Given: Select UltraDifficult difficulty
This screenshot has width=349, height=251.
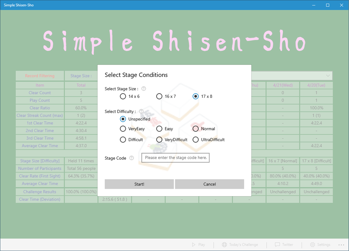Looking at the screenshot, I should (196, 139).
